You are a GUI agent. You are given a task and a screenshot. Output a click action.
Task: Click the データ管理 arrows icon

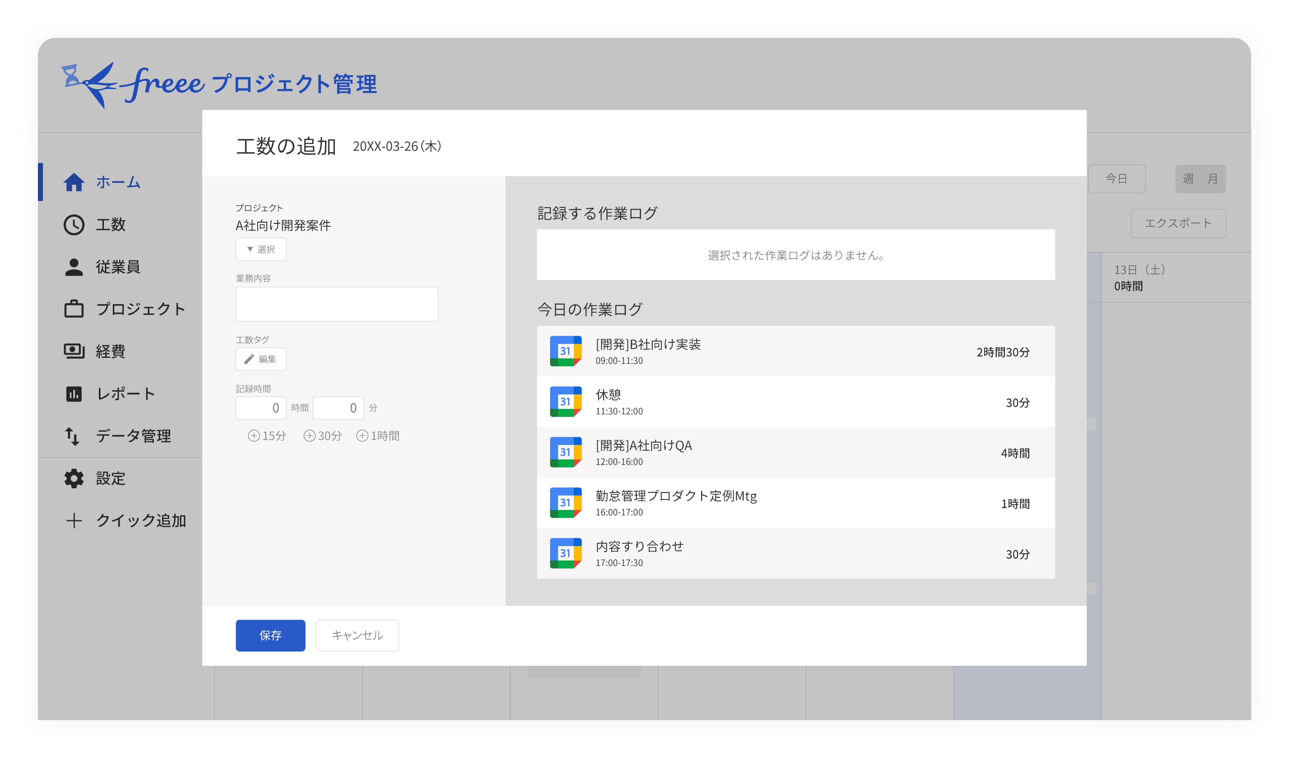[x=72, y=436]
